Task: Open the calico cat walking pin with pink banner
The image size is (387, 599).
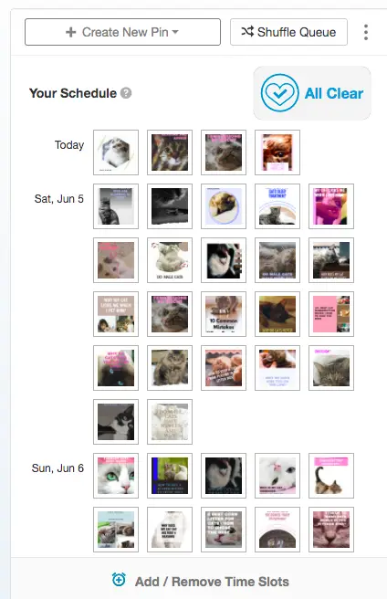Action: click(x=331, y=476)
